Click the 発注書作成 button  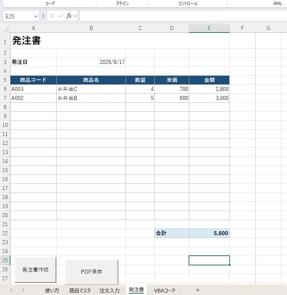pyautogui.click(x=36, y=270)
